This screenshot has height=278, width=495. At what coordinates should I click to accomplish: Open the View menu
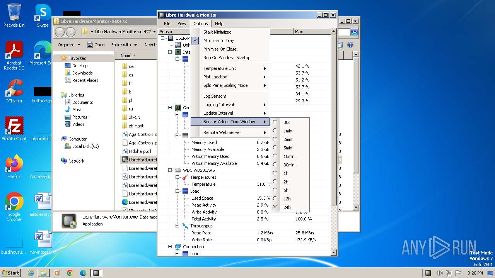tap(182, 24)
